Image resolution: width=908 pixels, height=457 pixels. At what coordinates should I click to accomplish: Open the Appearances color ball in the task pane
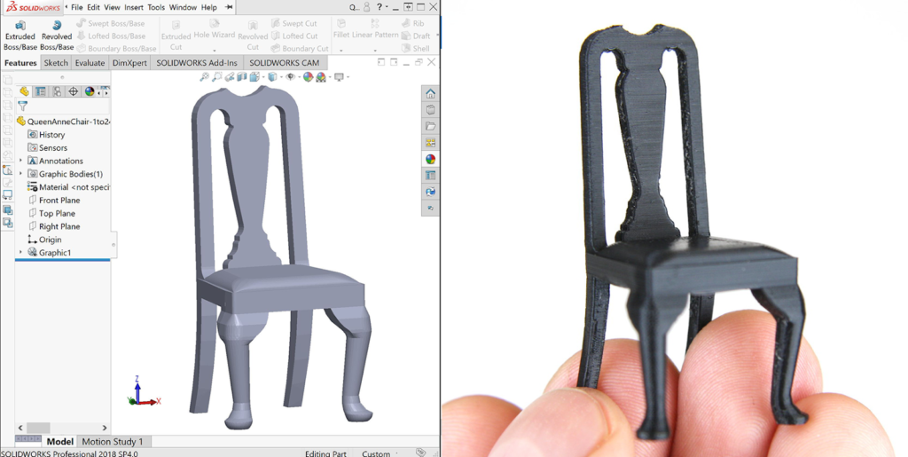[430, 159]
